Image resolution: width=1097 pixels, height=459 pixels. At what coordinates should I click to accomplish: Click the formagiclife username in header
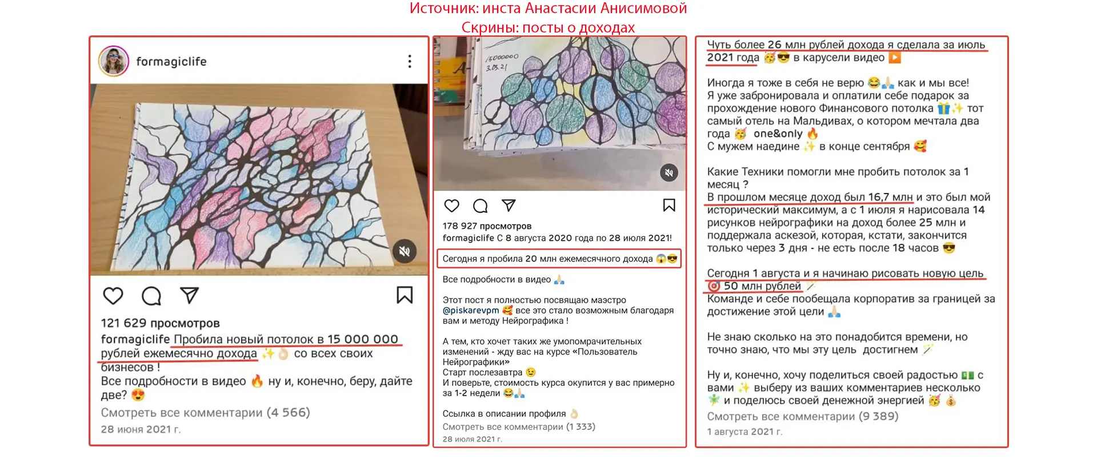pos(171,62)
